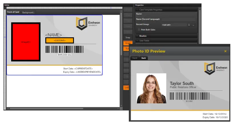This screenshot has width=234, height=125.
Task: Collapse the Card Template Properties section
Action: point(166,10)
